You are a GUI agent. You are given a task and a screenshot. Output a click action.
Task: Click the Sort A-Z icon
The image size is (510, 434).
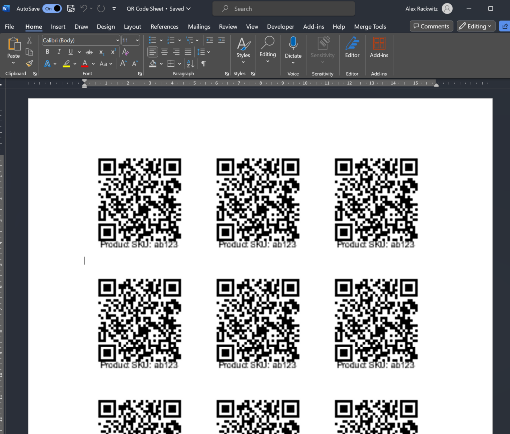(191, 64)
